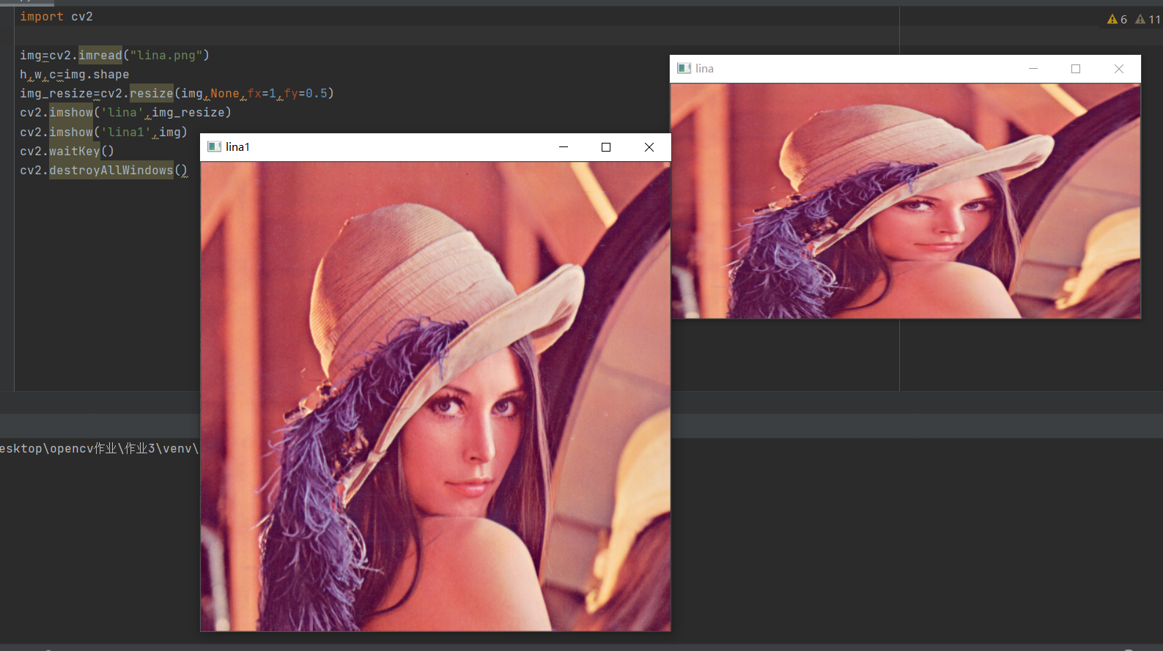
Task: Click 'waitKey' in the code
Action: 75,151
